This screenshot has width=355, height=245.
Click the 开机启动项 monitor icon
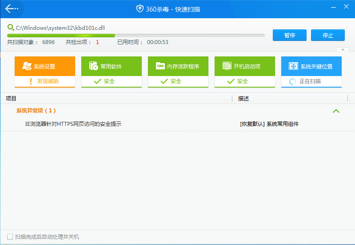(227, 66)
